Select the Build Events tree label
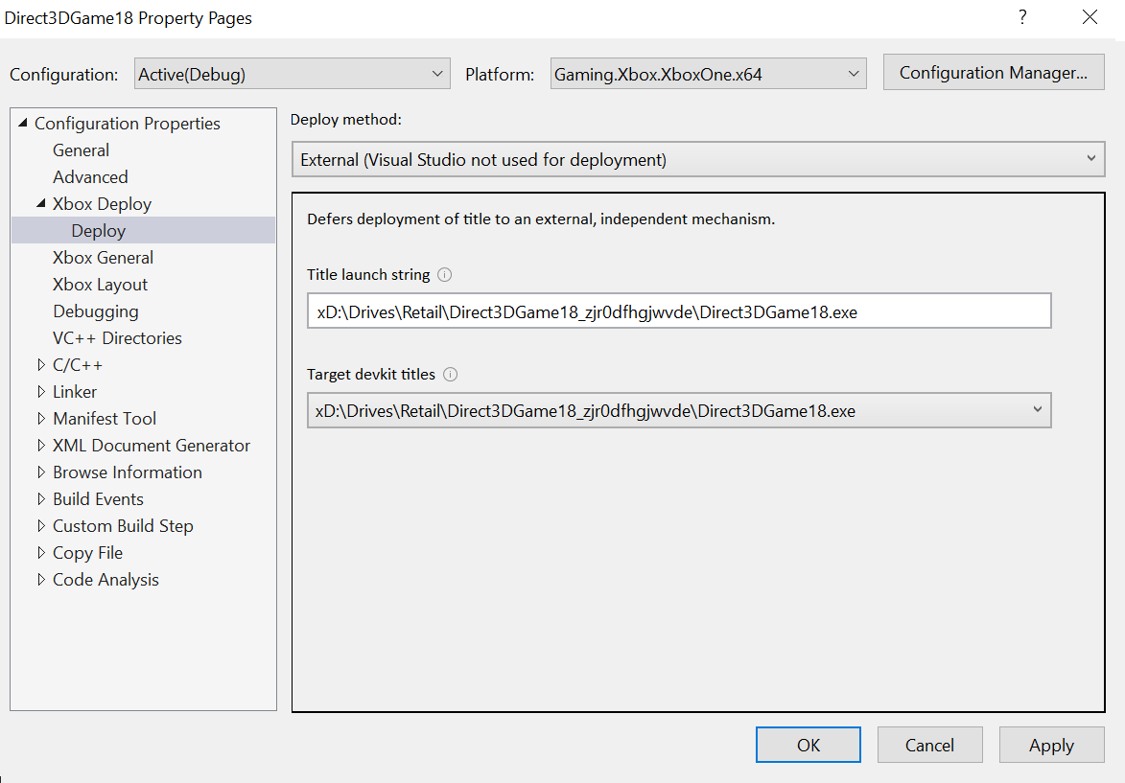1125x783 pixels. click(x=98, y=499)
